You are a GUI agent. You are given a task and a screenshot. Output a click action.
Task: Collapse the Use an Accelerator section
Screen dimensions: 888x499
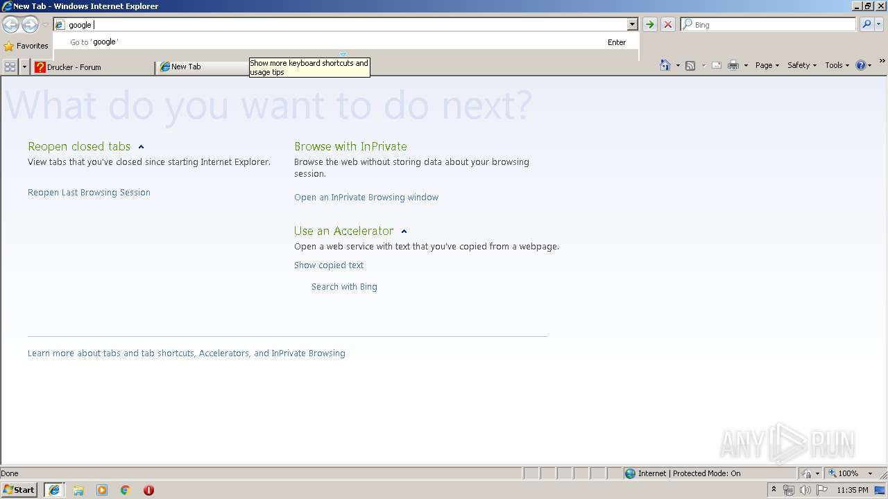tap(404, 231)
